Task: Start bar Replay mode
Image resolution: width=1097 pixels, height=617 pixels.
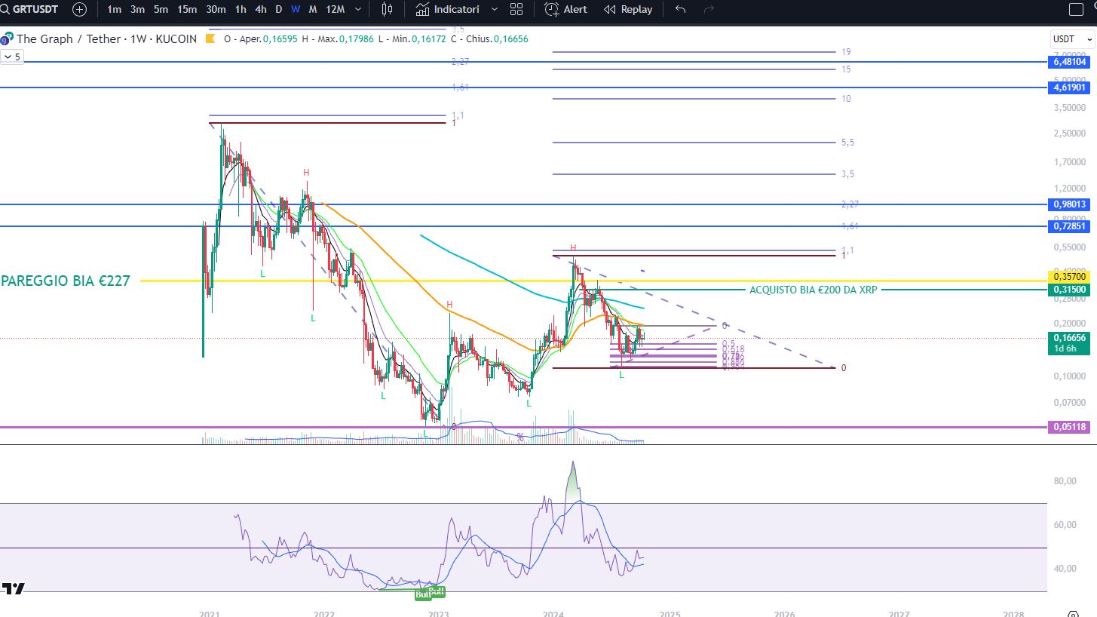Action: point(629,9)
